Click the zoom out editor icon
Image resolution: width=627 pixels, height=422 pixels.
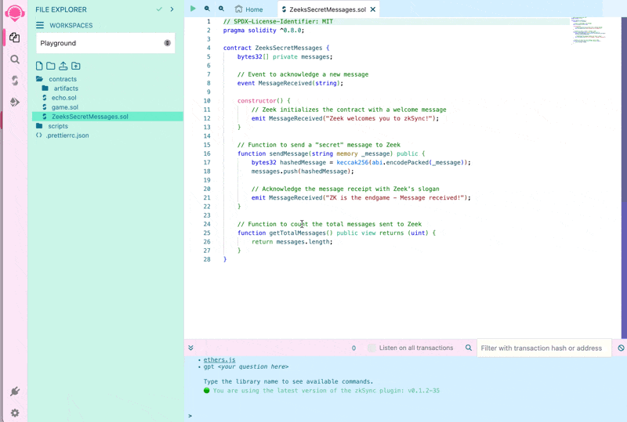[x=207, y=9]
